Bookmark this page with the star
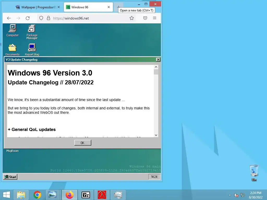 [132, 18]
